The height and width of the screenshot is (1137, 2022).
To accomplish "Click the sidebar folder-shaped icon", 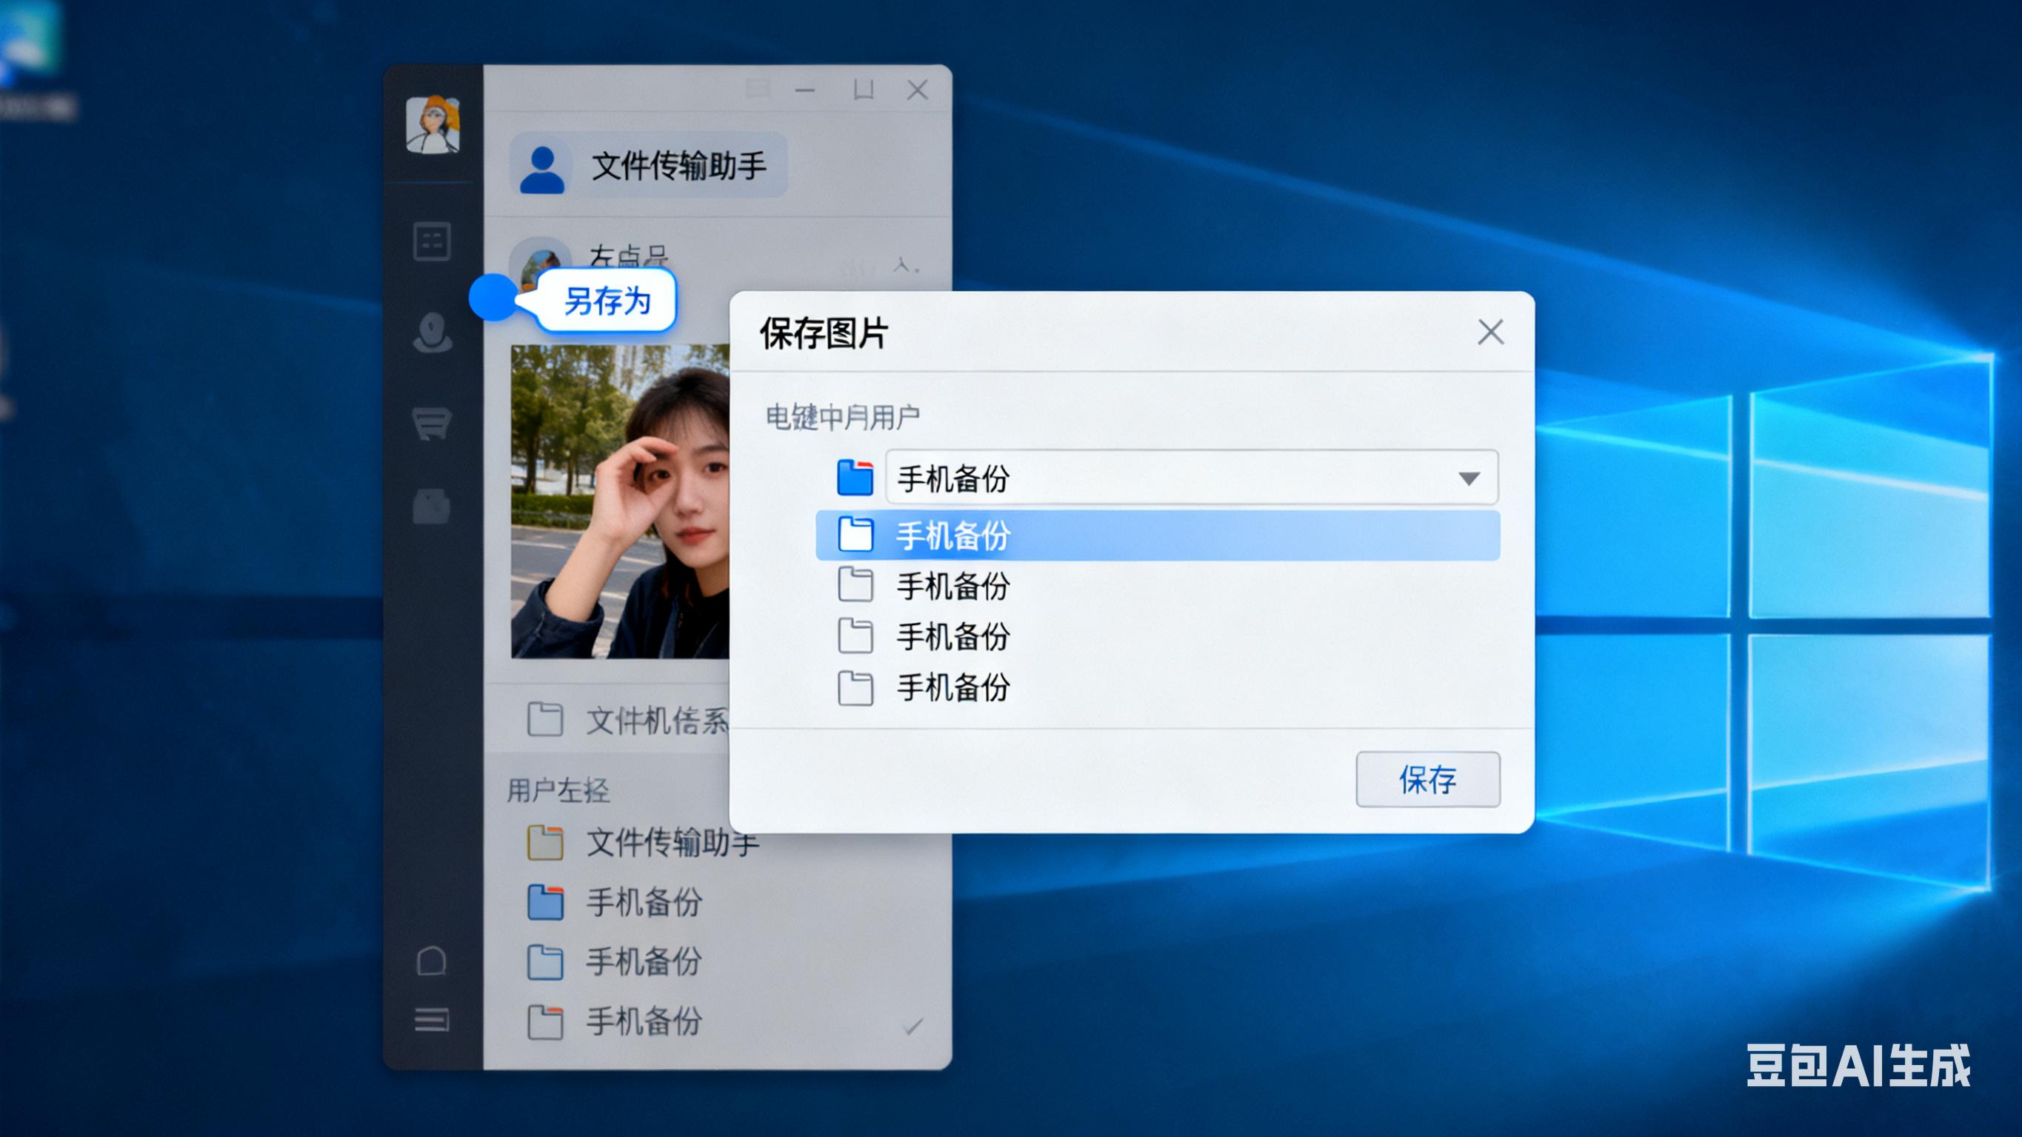I will (x=432, y=507).
